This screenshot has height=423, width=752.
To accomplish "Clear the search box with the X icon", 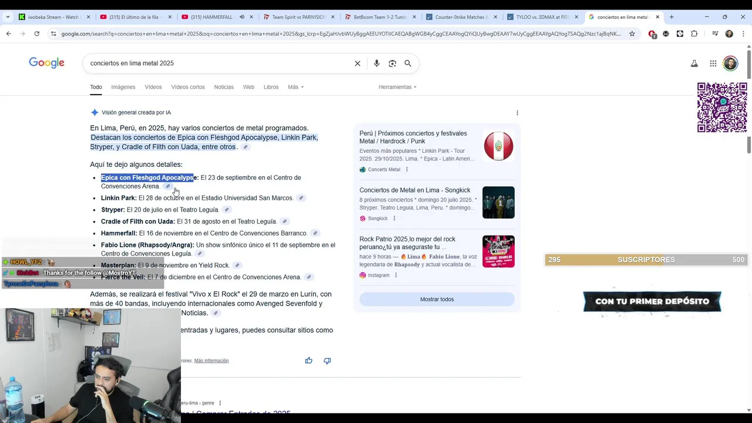I will coord(357,63).
